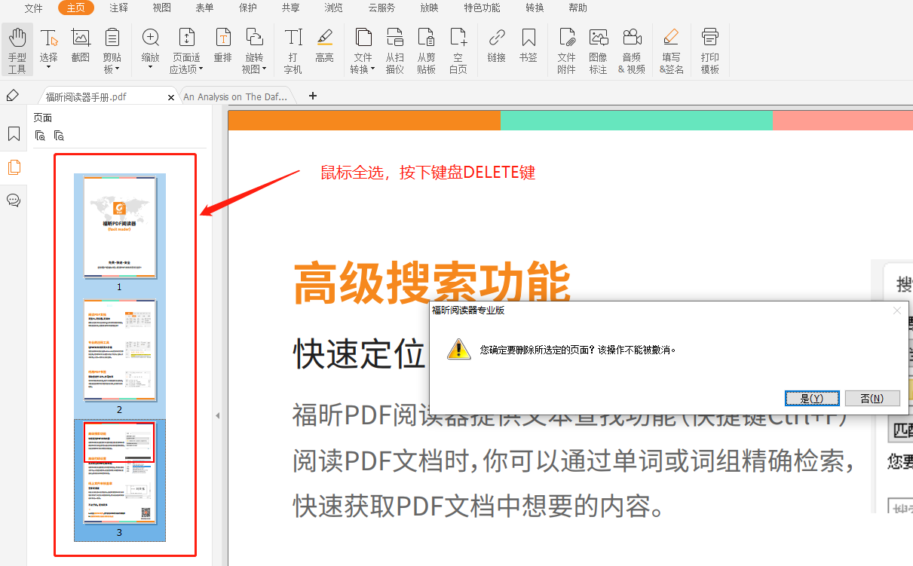Select page 2 thumbnail

point(120,350)
